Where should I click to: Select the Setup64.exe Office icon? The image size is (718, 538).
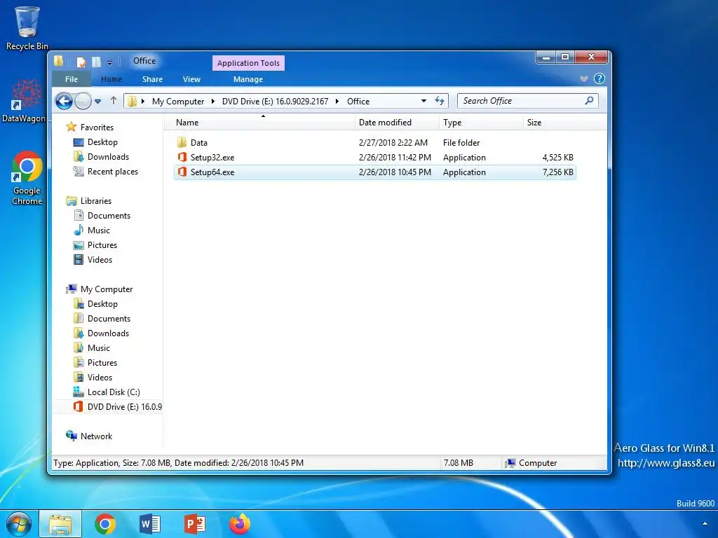tap(182, 172)
